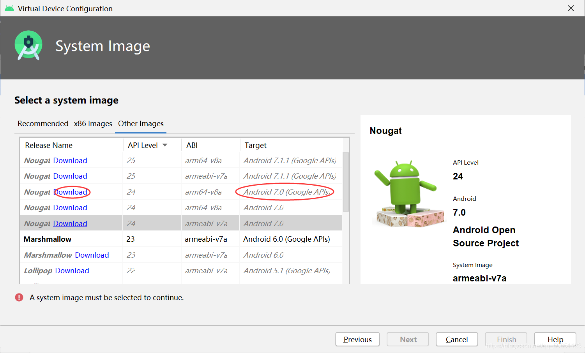Click the Nougat Android robot image
This screenshot has height=353, width=585.
tap(409, 193)
